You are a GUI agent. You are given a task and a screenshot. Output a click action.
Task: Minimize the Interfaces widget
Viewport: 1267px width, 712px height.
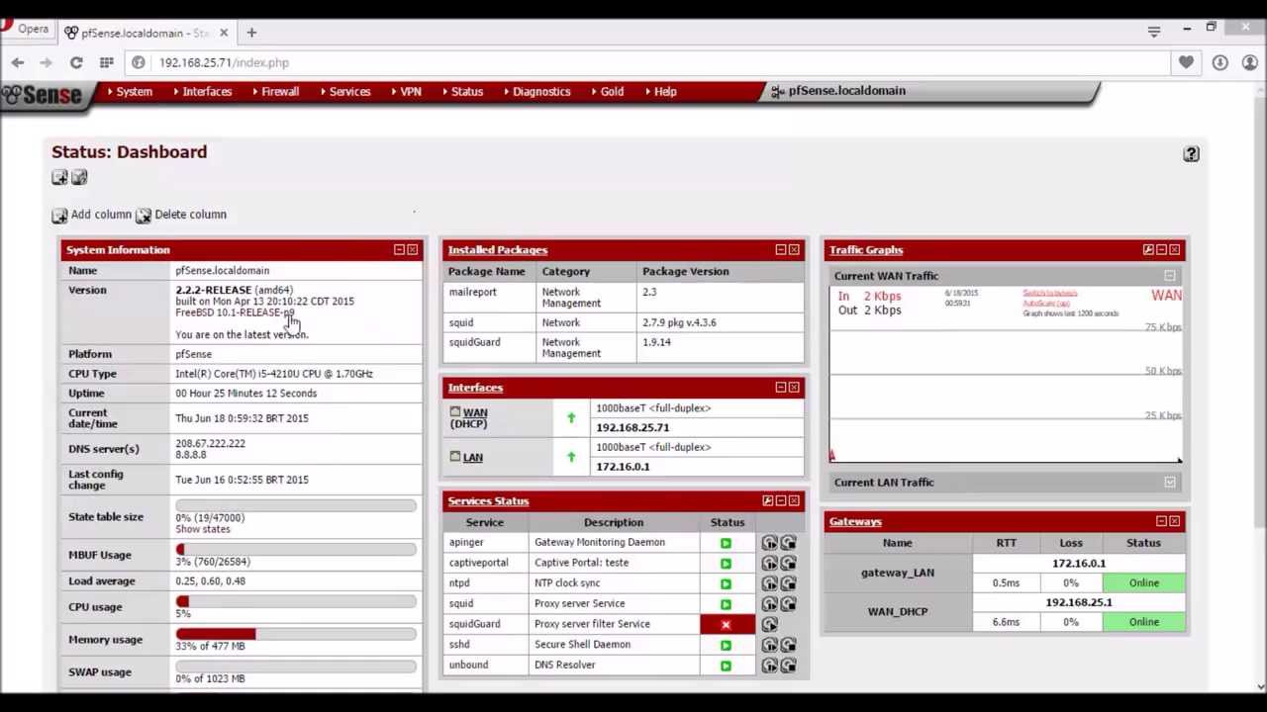(780, 388)
